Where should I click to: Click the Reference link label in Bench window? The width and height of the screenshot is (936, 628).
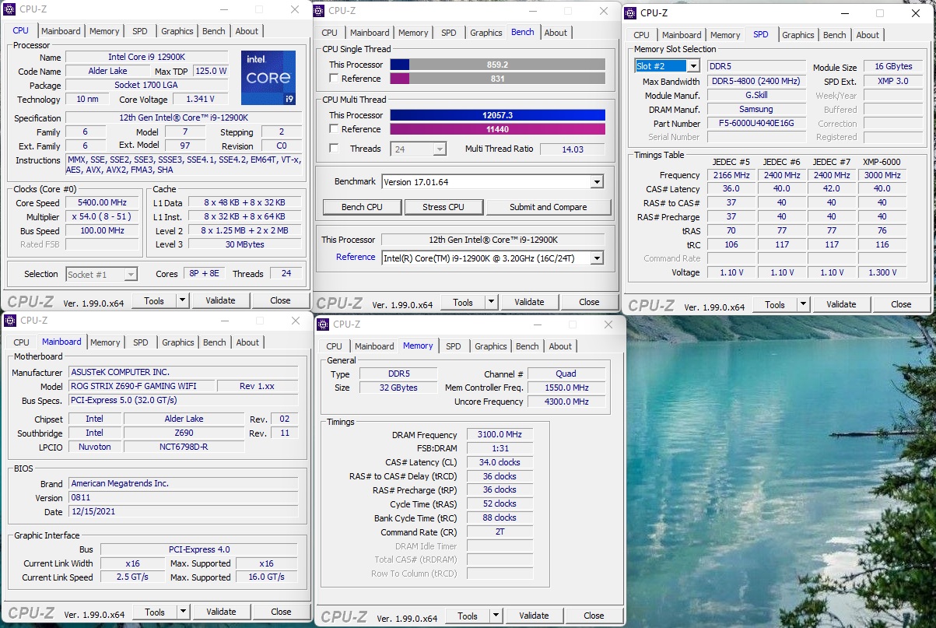click(x=356, y=258)
